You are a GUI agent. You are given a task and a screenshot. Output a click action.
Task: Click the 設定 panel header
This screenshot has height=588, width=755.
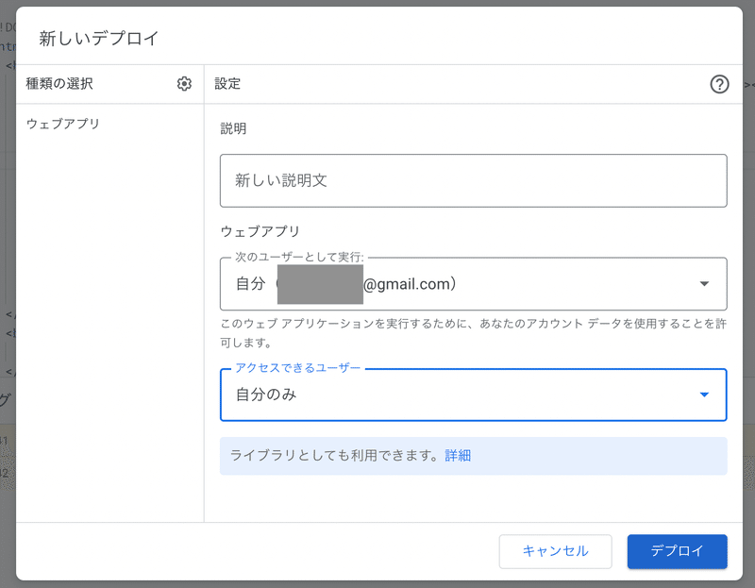click(227, 84)
